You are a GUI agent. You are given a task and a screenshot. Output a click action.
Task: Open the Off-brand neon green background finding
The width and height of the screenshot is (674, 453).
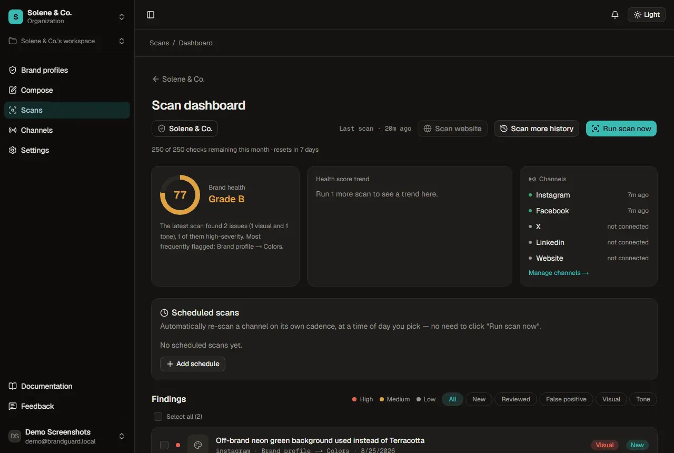320,440
